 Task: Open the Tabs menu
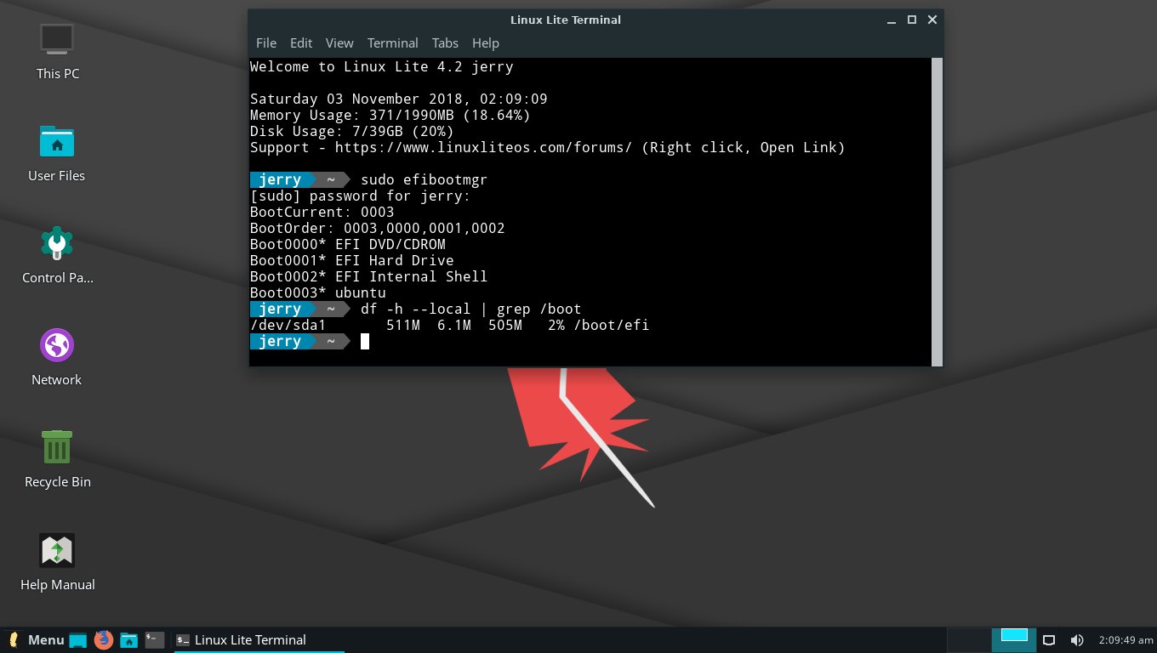pos(445,43)
